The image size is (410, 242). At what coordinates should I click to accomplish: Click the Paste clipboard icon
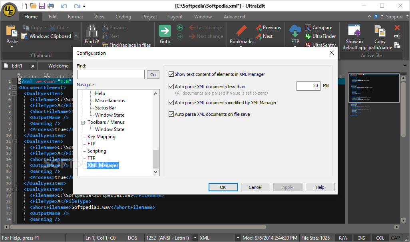pos(12,31)
